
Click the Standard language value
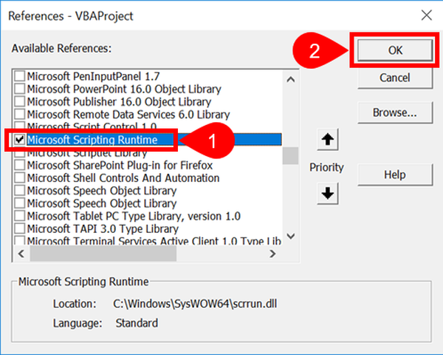pyautogui.click(x=137, y=323)
